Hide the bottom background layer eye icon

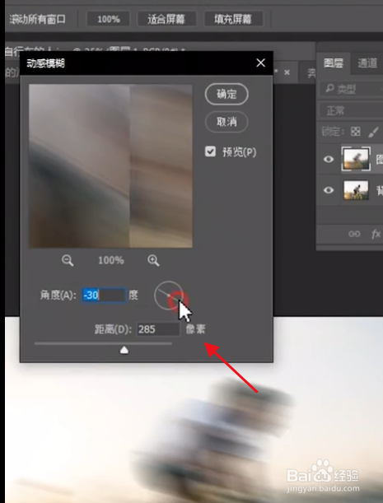(x=329, y=190)
